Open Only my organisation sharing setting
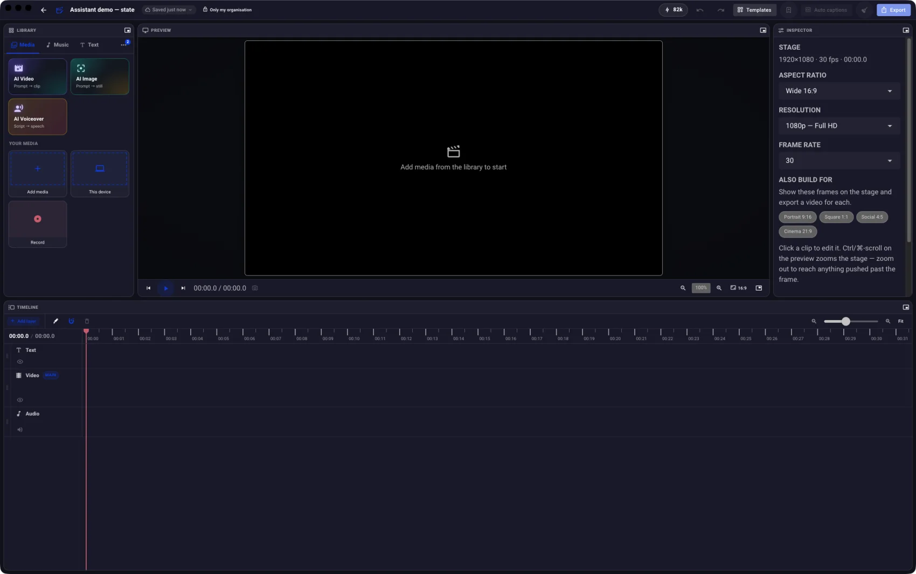Image resolution: width=916 pixels, height=574 pixels. [x=227, y=10]
